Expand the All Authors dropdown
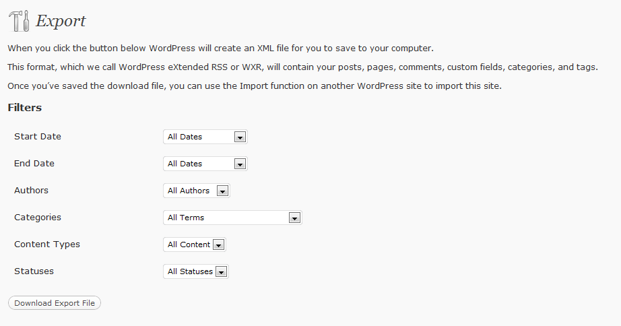Viewport: 621px width, 326px height. point(197,191)
